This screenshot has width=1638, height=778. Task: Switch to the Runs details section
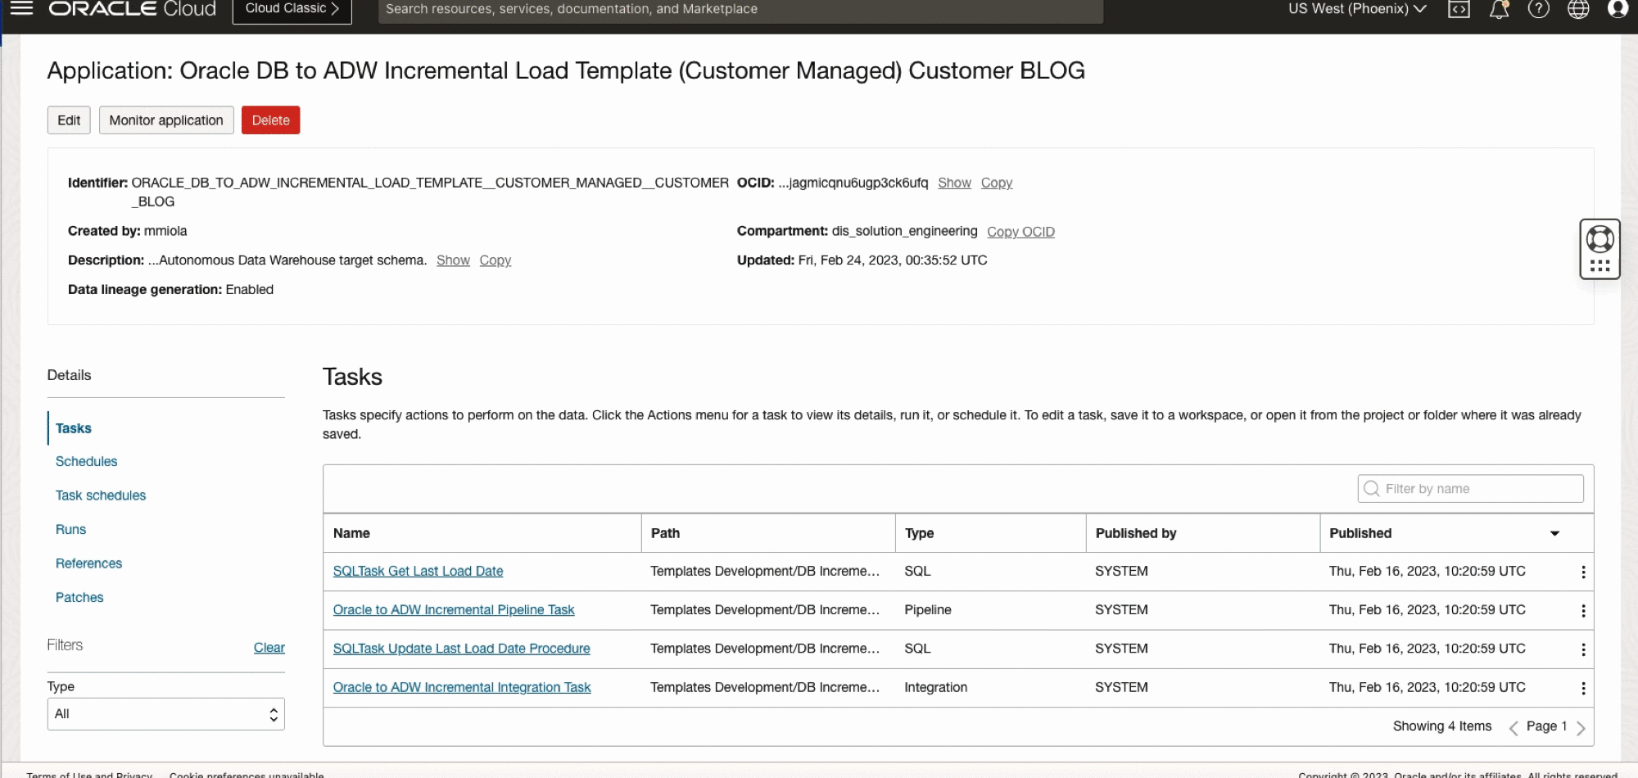(x=70, y=529)
